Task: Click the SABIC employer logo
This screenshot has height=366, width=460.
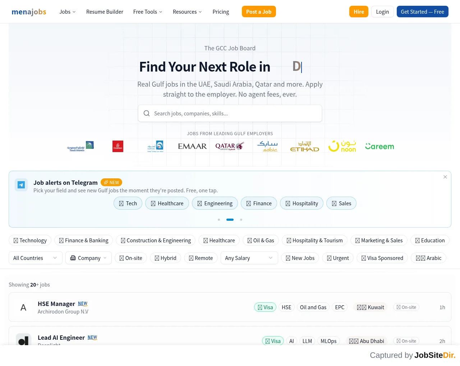Action: (267, 146)
